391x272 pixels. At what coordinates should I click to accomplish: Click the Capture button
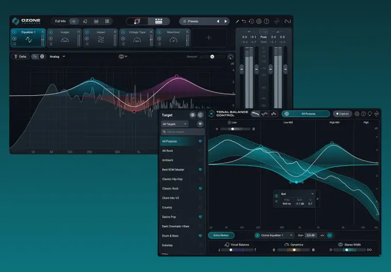point(342,114)
